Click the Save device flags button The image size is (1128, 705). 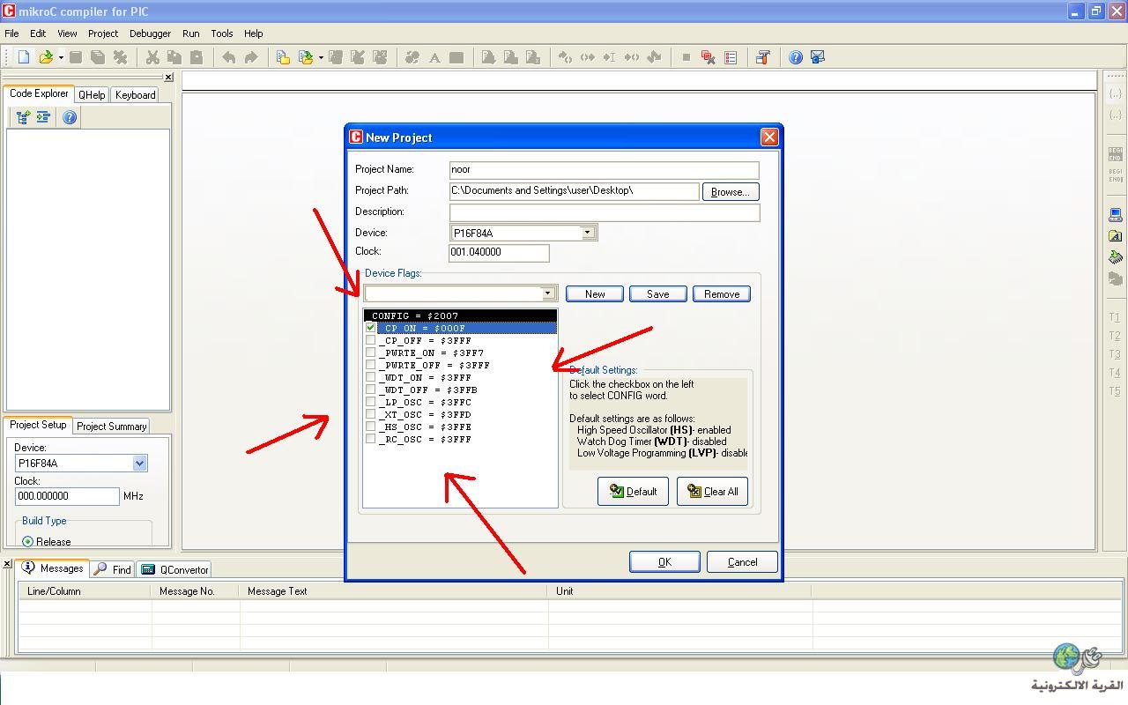[657, 293]
